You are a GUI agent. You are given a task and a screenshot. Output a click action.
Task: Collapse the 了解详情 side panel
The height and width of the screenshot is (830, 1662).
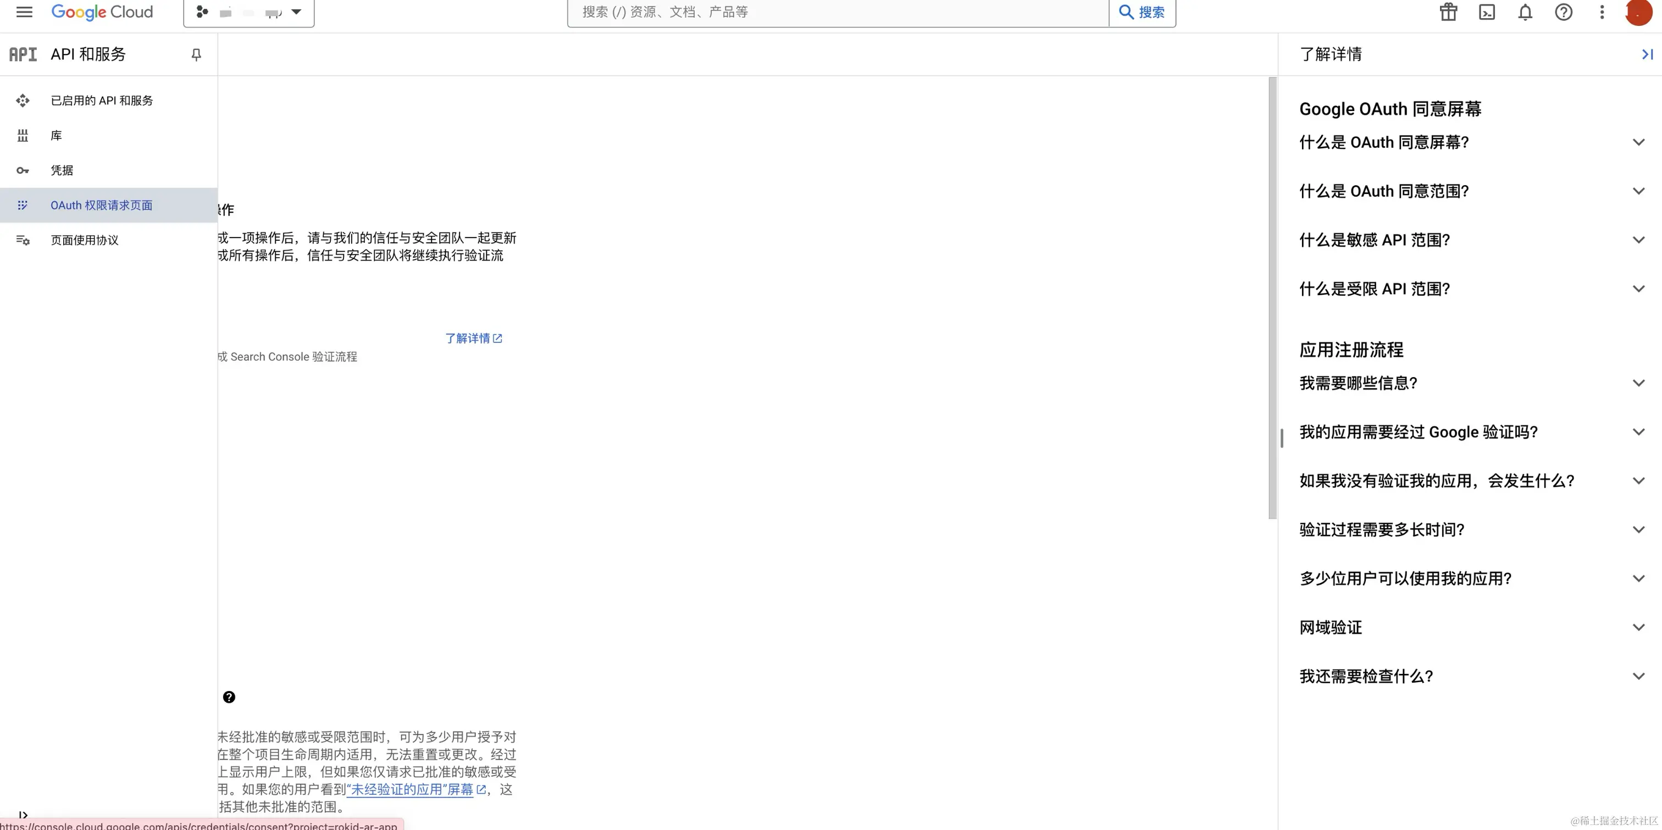click(x=1647, y=54)
